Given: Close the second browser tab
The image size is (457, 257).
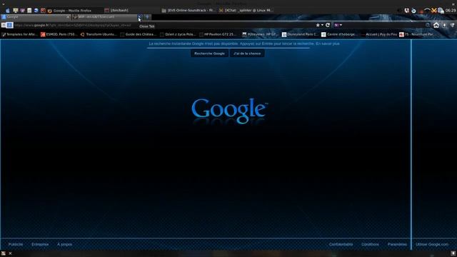Looking at the screenshot, I should pos(140,17).
